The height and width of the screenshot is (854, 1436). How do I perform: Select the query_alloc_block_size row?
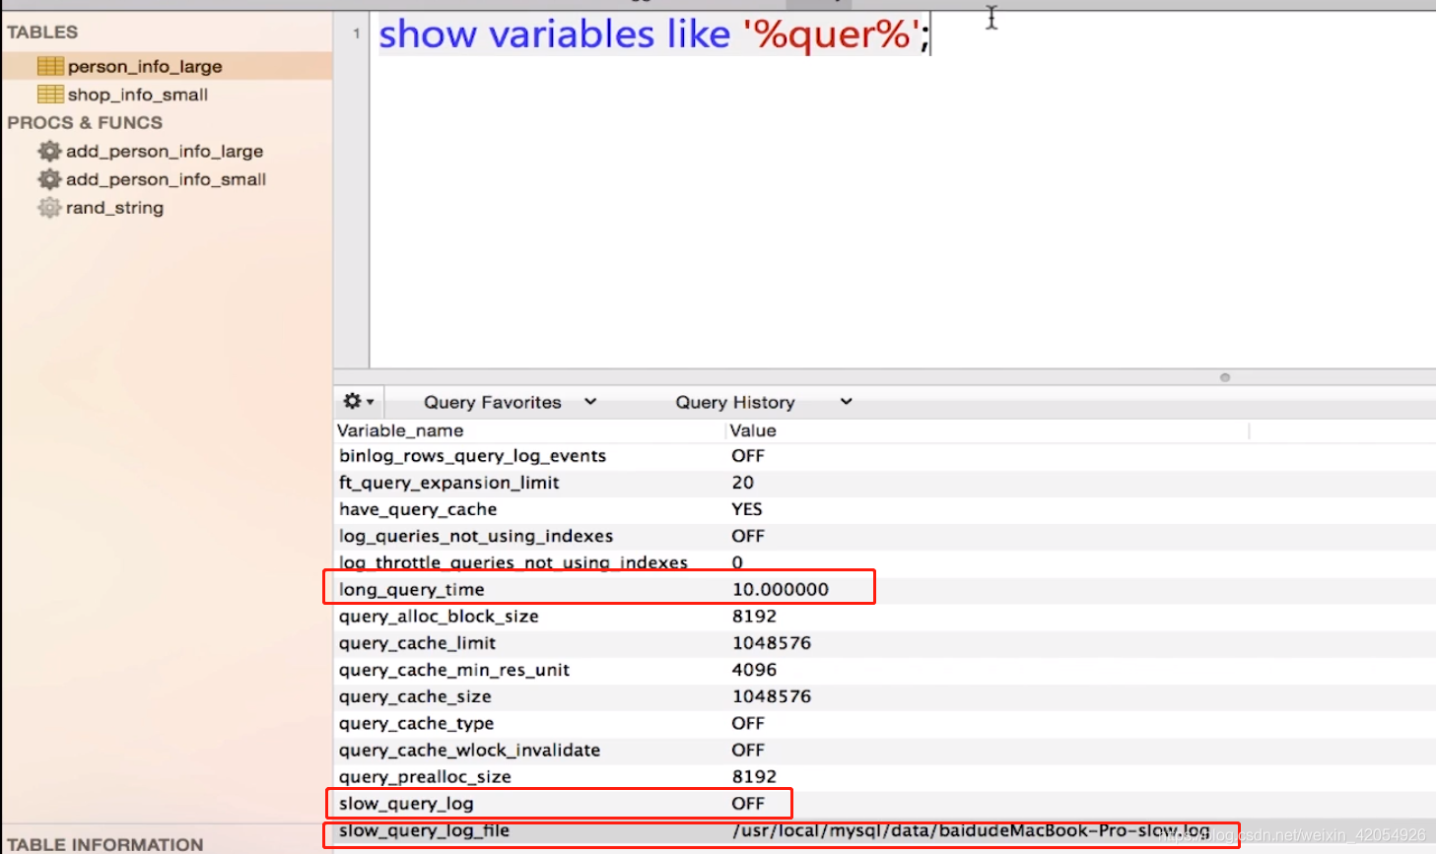[x=884, y=616]
